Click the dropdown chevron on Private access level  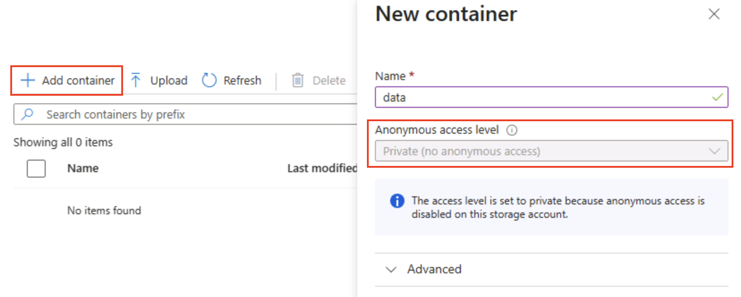pos(715,151)
